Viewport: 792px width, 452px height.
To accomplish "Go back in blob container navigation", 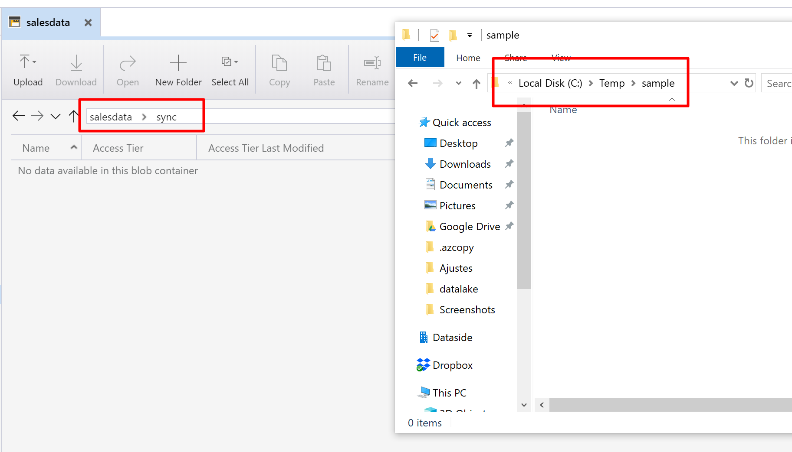I will pos(19,116).
